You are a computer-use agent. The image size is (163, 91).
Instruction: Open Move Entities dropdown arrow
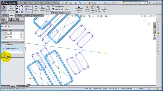tap(72, 12)
